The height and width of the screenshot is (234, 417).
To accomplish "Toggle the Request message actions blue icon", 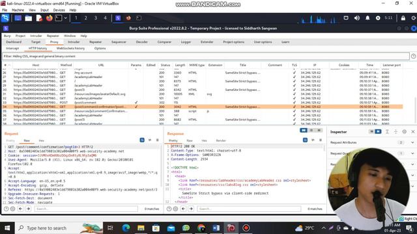I will coord(142,140).
